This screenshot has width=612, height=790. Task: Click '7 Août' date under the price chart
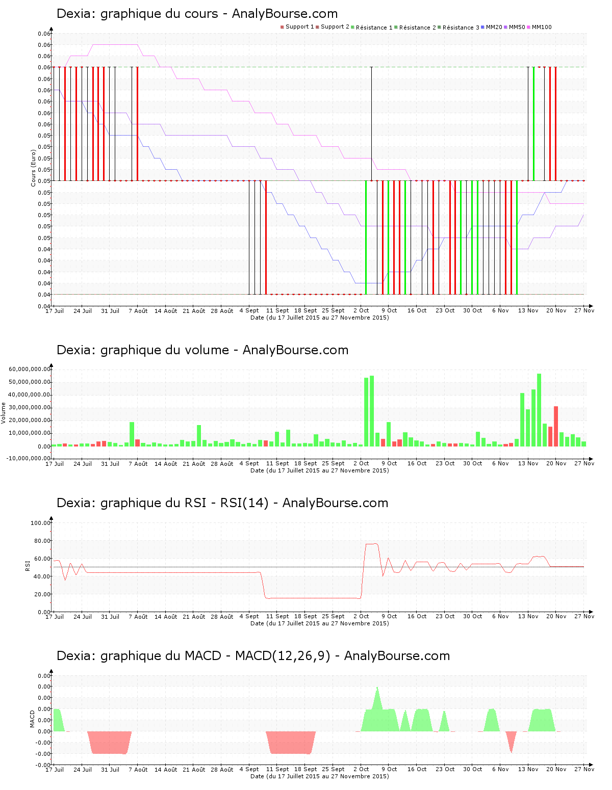click(x=138, y=310)
